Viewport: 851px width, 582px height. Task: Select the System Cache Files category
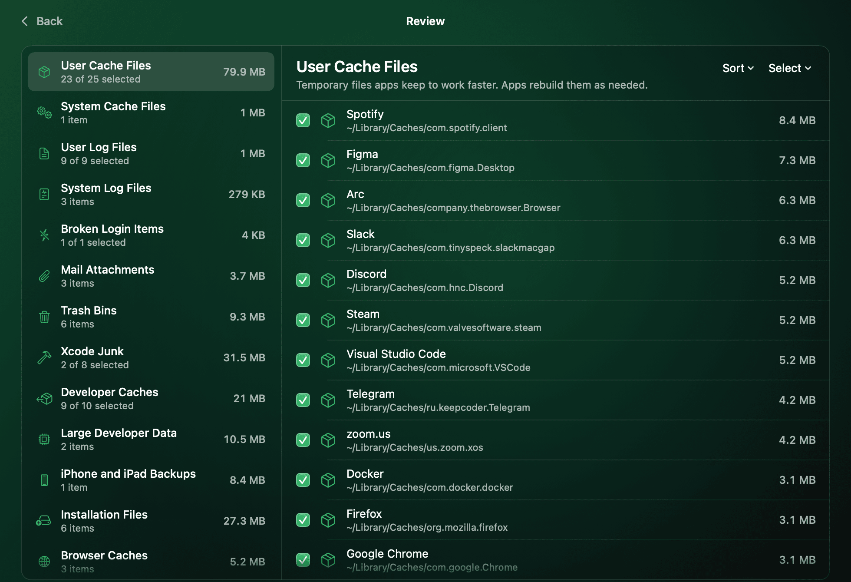151,113
